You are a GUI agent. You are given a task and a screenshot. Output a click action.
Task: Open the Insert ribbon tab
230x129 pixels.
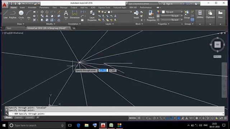tap(22, 8)
